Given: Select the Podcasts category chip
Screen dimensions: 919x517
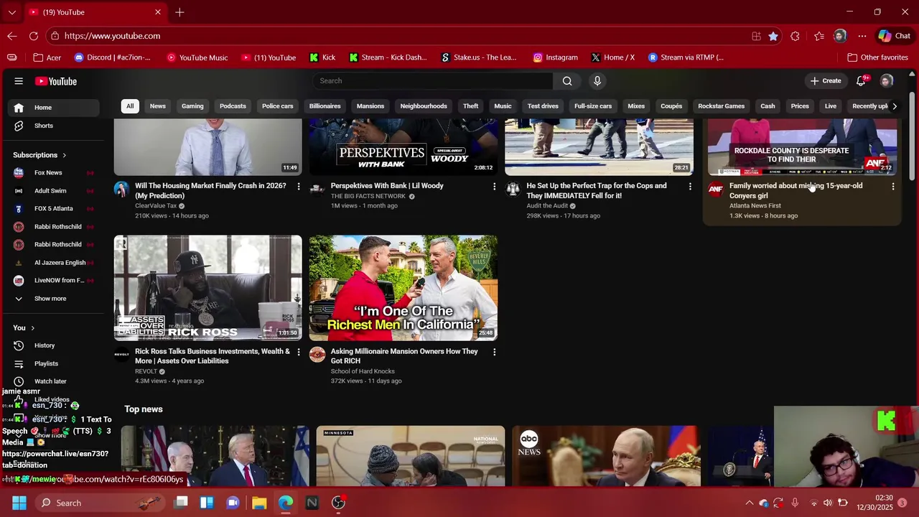Looking at the screenshot, I should click(233, 106).
